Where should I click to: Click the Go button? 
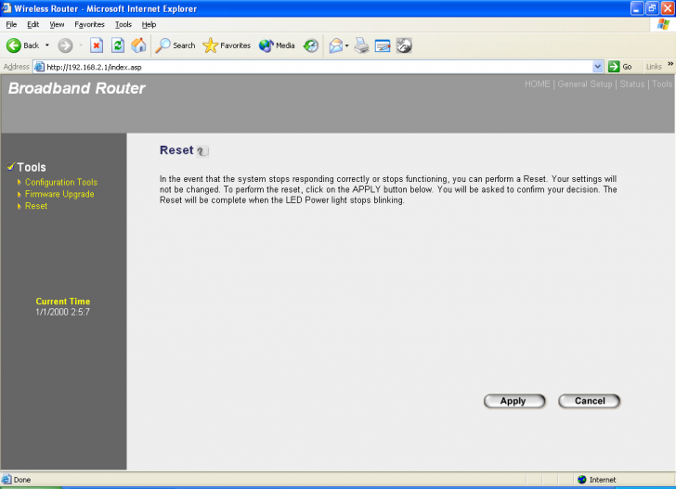point(620,67)
